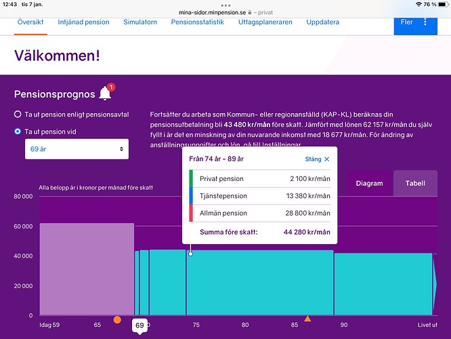Click the orange circle marker on timeline

[117, 319]
